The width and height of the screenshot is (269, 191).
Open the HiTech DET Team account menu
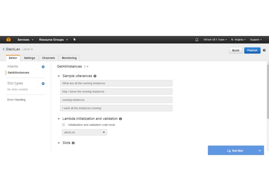(x=215, y=39)
